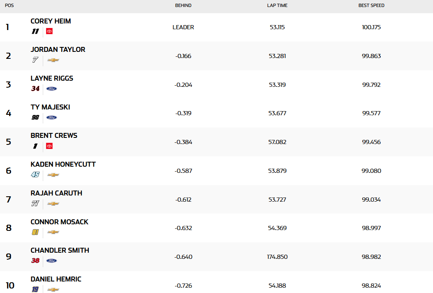Screen dimensions: 433x293
Task: Sort by the BEST SPEED column header
Action: [x=371, y=5]
